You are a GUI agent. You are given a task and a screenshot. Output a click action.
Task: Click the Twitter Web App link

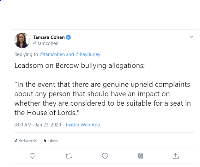[82, 125]
